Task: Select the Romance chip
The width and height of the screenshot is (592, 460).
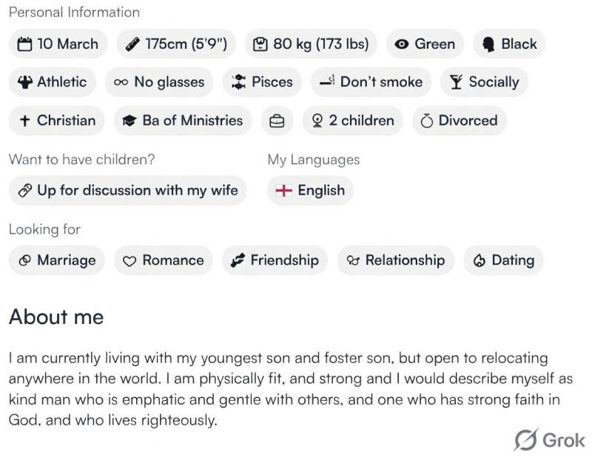Action: (163, 260)
